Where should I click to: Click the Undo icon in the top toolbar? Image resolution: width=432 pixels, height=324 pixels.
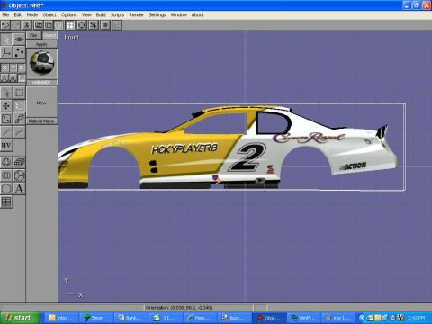(5, 25)
